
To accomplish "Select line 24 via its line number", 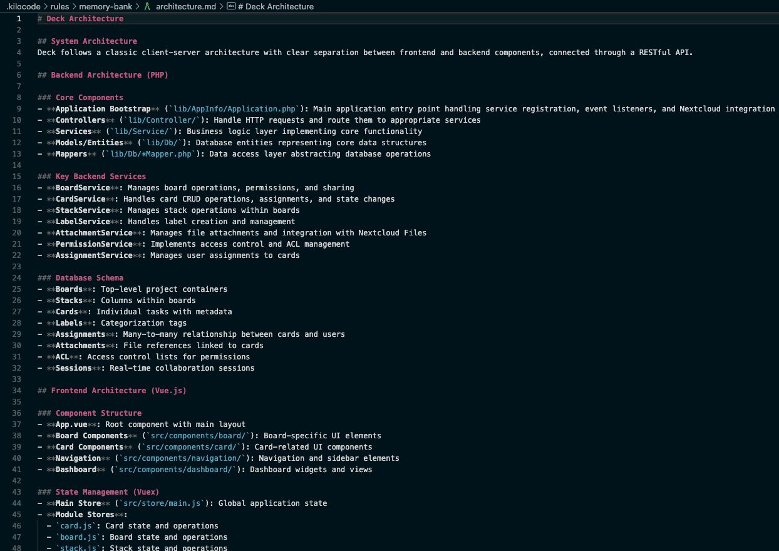I will pyautogui.click(x=17, y=278).
